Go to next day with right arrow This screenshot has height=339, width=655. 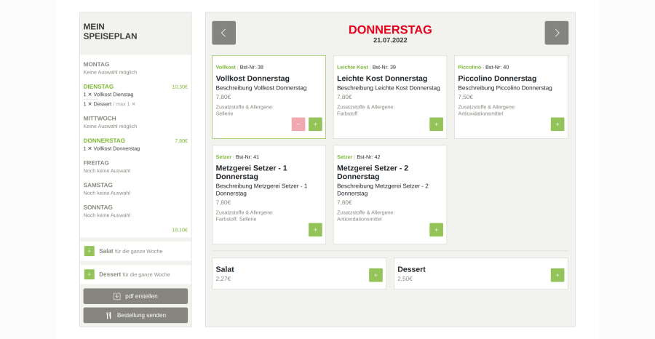point(557,33)
